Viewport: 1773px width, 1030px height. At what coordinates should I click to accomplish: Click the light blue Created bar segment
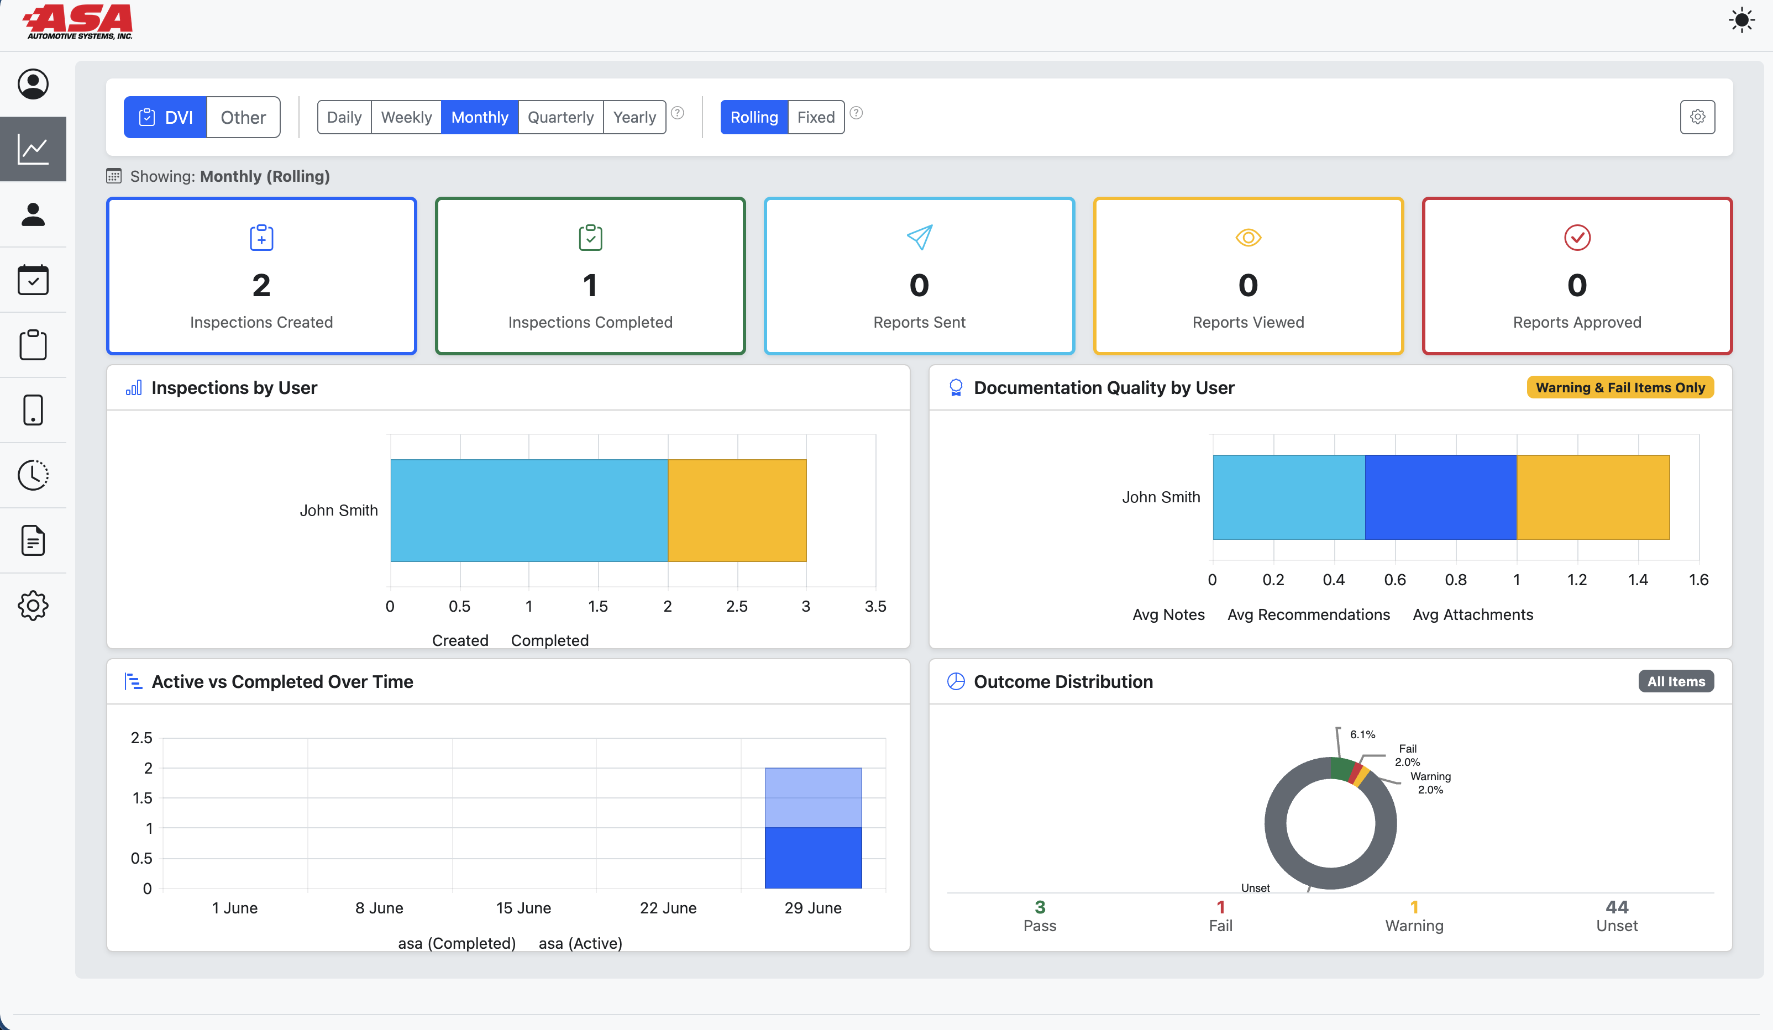tap(529, 511)
